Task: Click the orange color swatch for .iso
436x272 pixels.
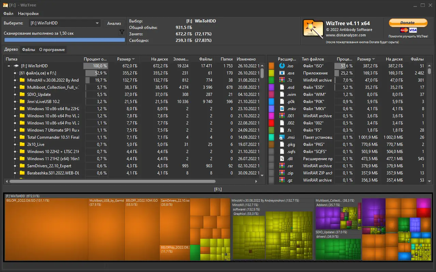Action: coord(271,66)
